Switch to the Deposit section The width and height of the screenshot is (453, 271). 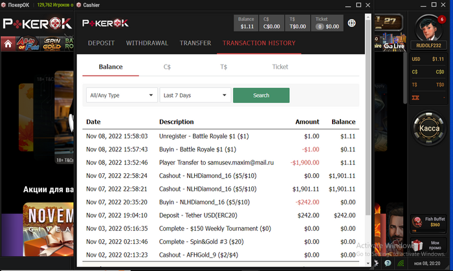pos(101,43)
